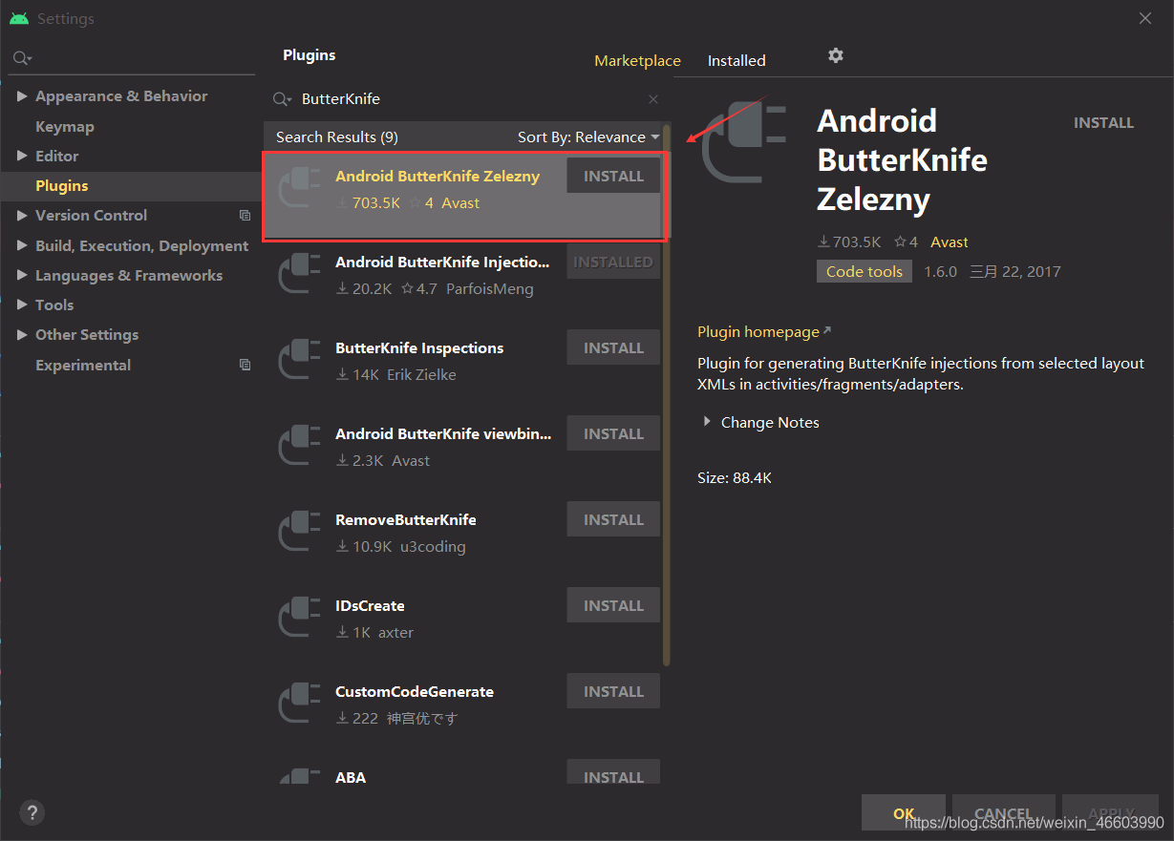Click the OK button
This screenshot has height=841, width=1174.
(x=904, y=813)
